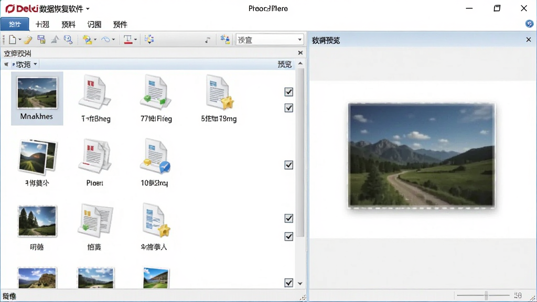This screenshot has width=537, height=302.
Task: Expand the text color T dropdown arrow
Action: click(x=136, y=40)
